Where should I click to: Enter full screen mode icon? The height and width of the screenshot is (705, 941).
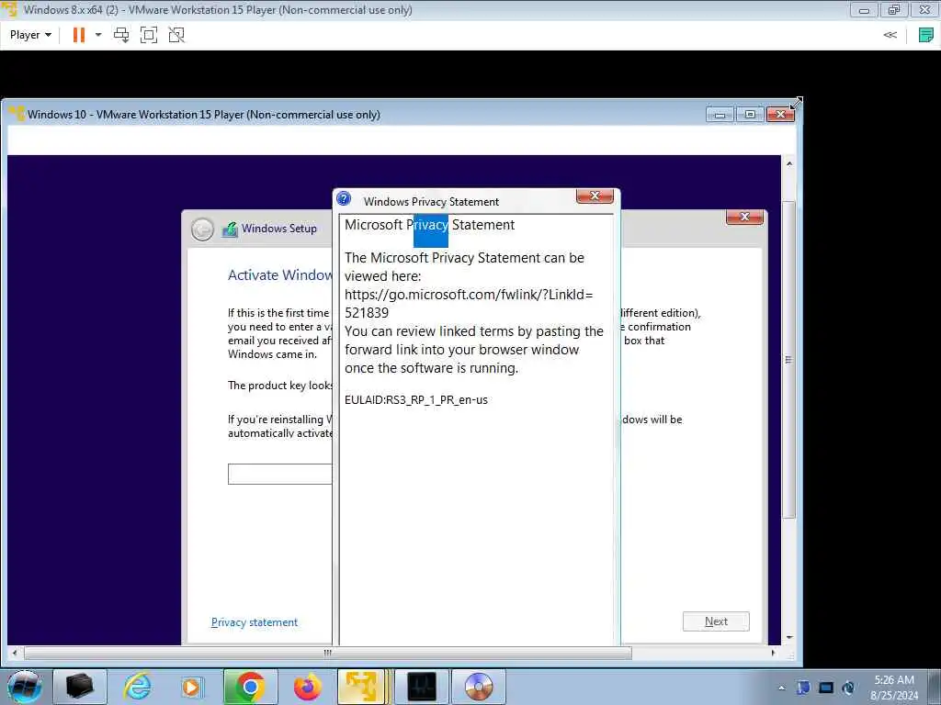(148, 35)
